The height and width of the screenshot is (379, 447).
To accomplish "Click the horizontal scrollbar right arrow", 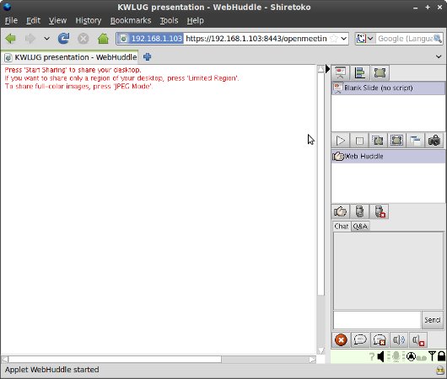I will [x=312, y=360].
